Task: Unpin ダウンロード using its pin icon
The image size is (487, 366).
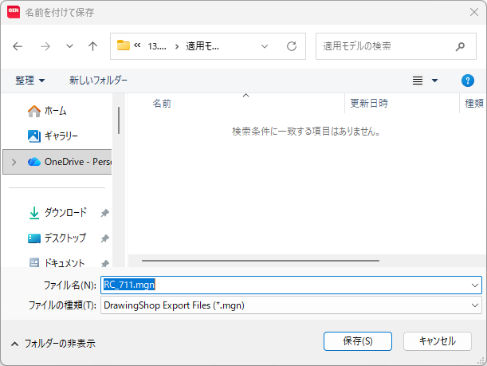Action: point(104,213)
